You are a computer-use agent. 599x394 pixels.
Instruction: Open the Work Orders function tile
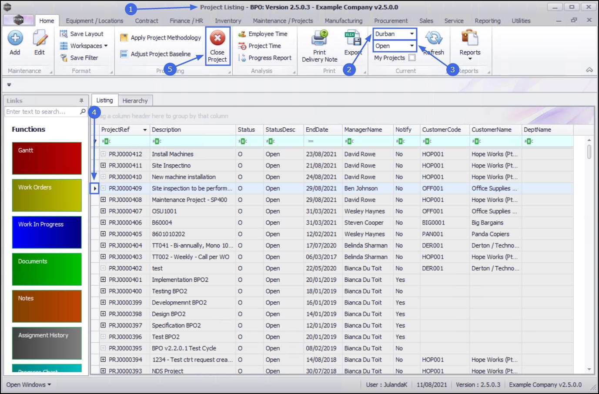47,195
